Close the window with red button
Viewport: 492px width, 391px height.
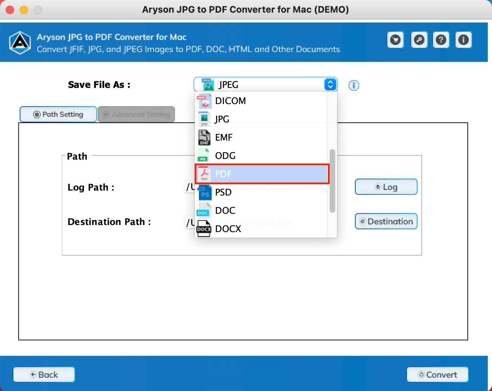(10, 10)
